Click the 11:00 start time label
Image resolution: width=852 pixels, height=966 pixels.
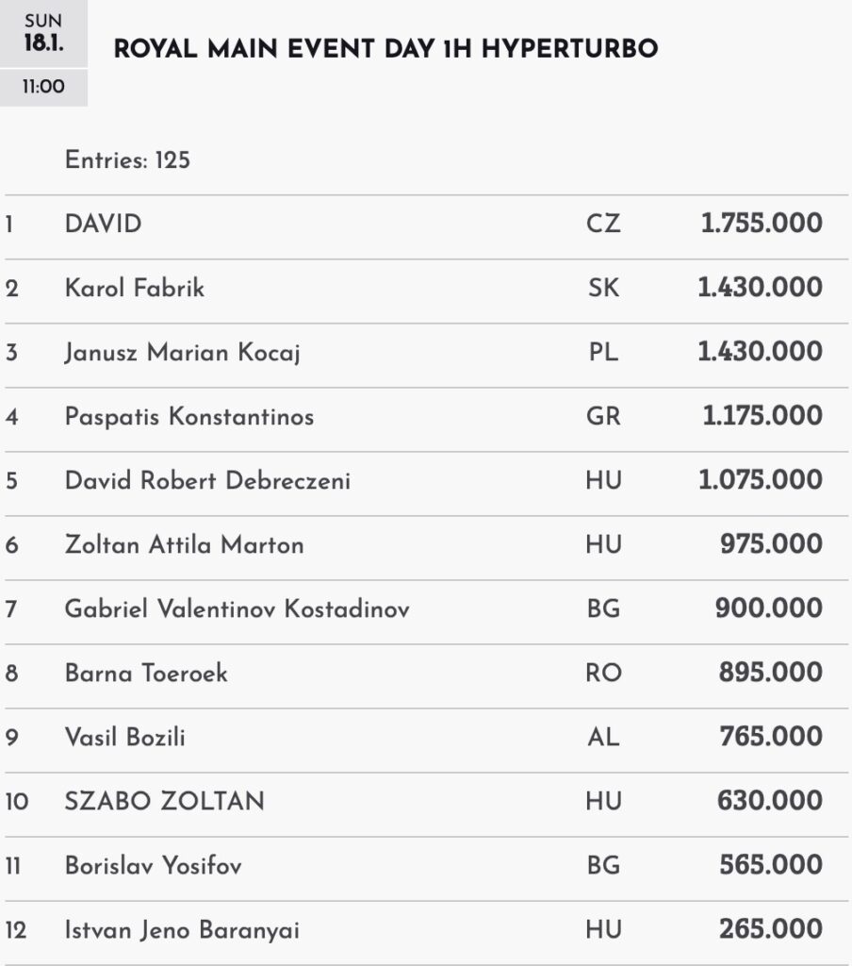[43, 88]
